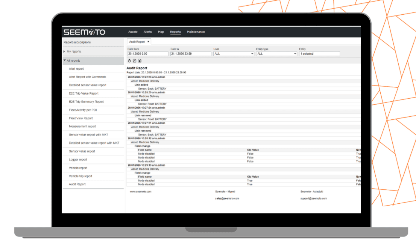Viewport: 416px width, 247px height.
Task: Open the Assets menu
Action: pyautogui.click(x=133, y=32)
